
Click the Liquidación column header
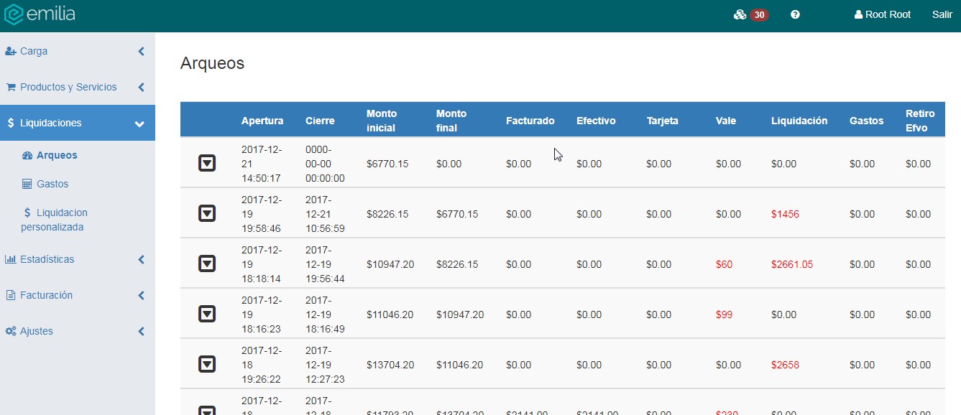point(799,121)
